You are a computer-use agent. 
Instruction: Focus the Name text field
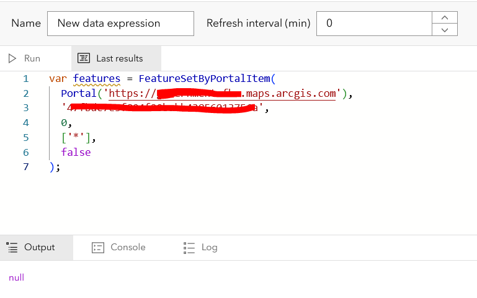120,24
